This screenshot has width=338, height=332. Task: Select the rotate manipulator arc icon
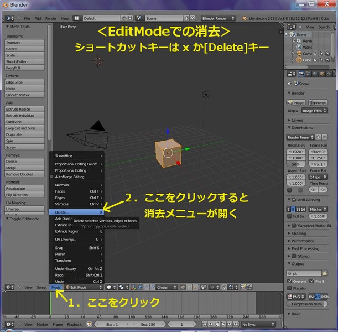(x=147, y=287)
